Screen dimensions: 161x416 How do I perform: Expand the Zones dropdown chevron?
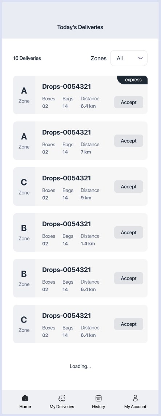(141, 58)
